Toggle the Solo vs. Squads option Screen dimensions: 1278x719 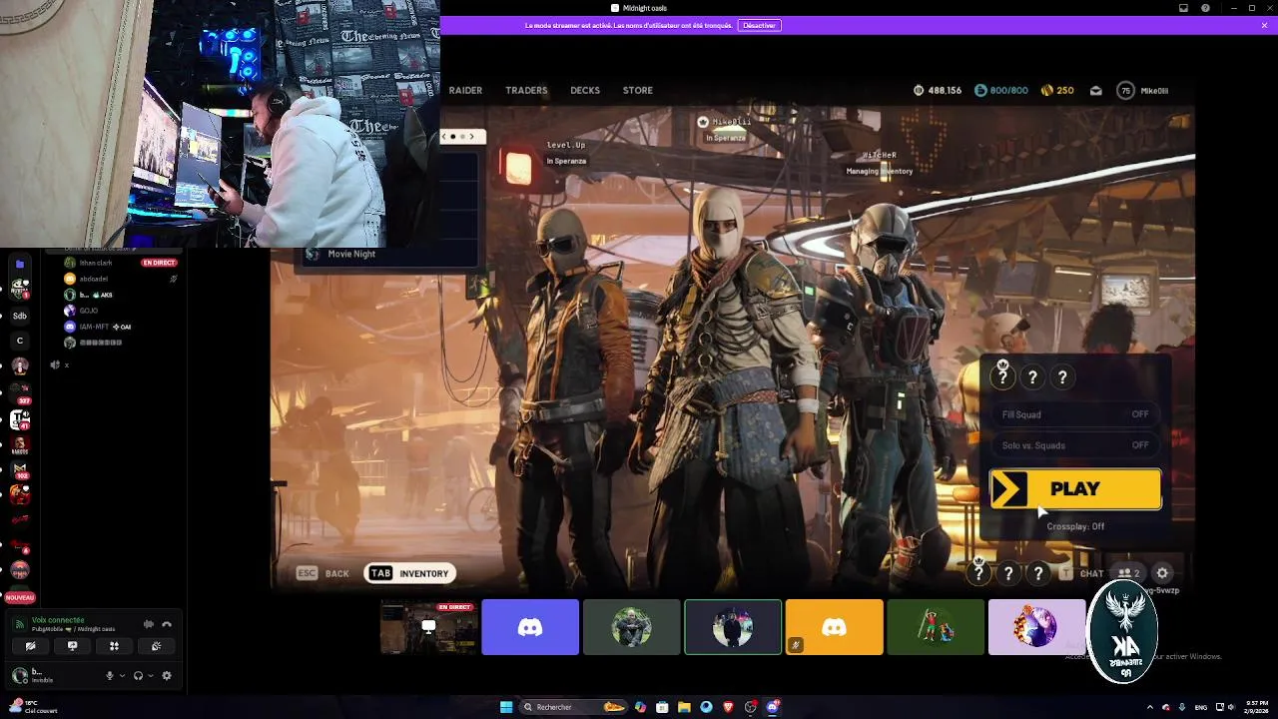1075,445
